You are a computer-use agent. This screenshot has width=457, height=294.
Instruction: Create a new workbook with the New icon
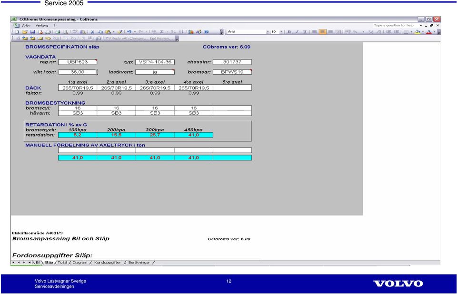pyautogui.click(x=17, y=32)
